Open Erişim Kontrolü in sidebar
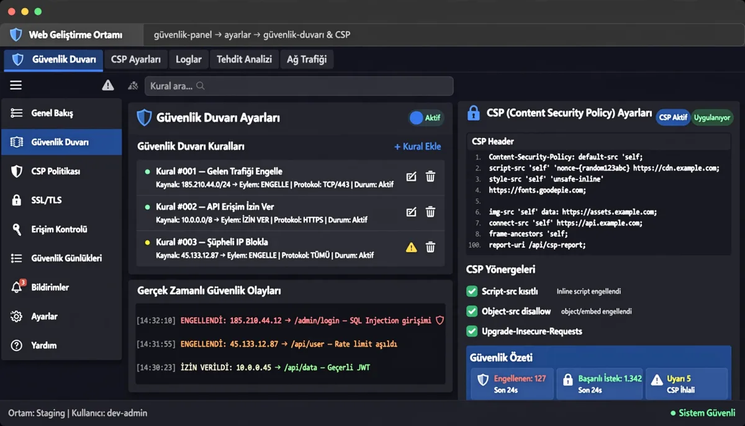This screenshot has width=745, height=426. [61, 229]
